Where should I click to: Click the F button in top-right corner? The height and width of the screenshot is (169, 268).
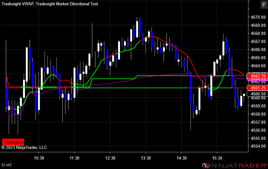pyautogui.click(x=264, y=5)
